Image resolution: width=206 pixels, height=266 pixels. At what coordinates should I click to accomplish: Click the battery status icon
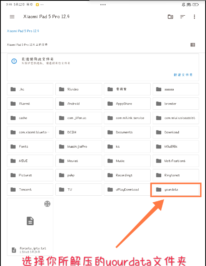click(x=195, y=5)
